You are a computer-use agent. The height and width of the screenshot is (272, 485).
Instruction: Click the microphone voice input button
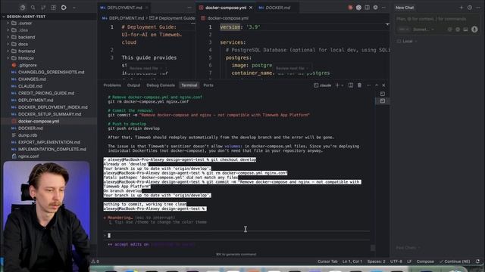[474, 29]
